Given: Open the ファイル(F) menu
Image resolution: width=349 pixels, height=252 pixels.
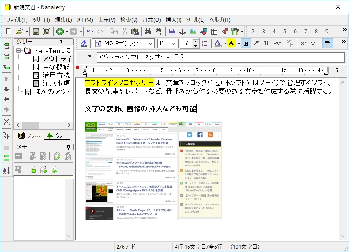Looking at the screenshot, I should click(x=16, y=20).
